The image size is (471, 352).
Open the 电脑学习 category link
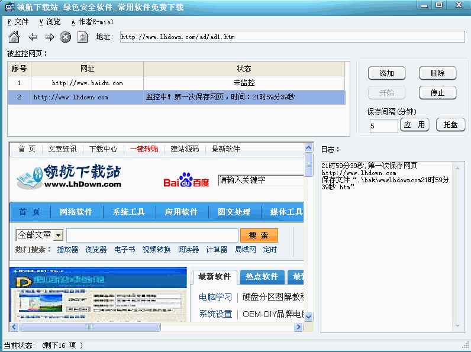pyautogui.click(x=215, y=297)
